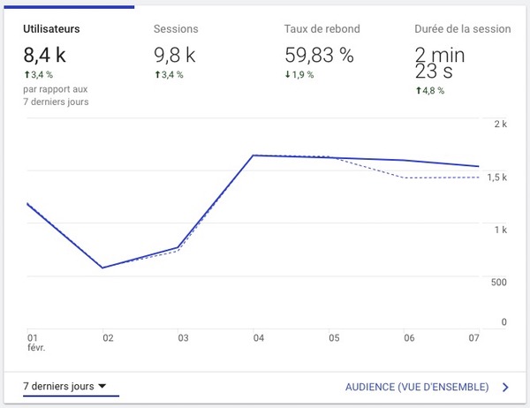The width and height of the screenshot is (530, 408).
Task: Open the AUDIENCE (VUE D'ENSEMBLE) link
Action: [x=417, y=387]
